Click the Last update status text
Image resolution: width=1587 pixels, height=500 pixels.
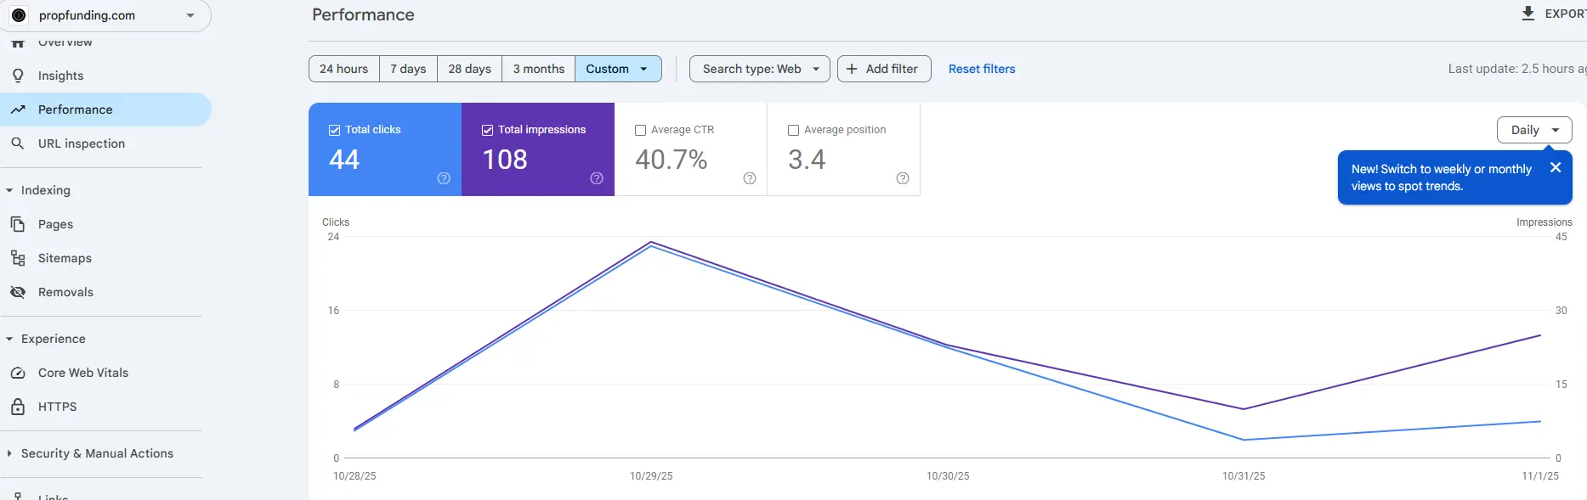point(1517,69)
